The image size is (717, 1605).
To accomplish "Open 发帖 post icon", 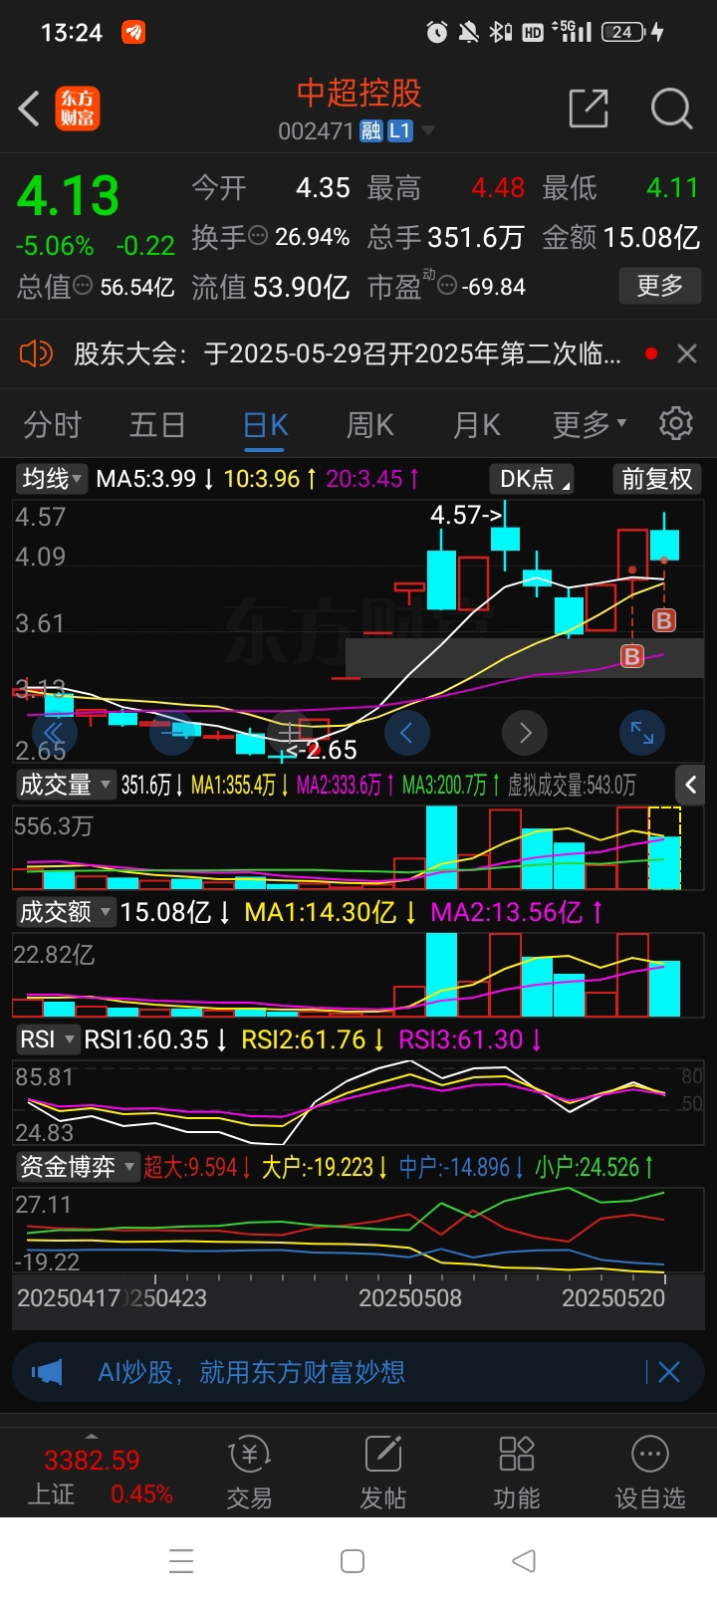I will click(382, 1473).
